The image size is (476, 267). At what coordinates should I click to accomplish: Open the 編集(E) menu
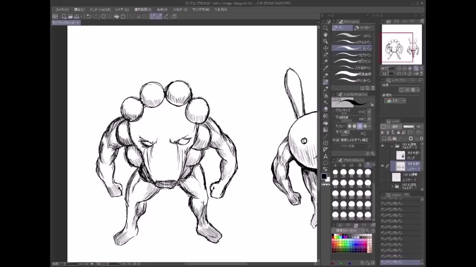pyautogui.click(x=79, y=9)
